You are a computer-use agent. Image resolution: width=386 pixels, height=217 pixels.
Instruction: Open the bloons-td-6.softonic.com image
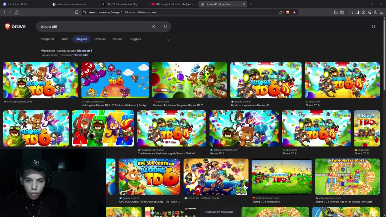(x=216, y=177)
